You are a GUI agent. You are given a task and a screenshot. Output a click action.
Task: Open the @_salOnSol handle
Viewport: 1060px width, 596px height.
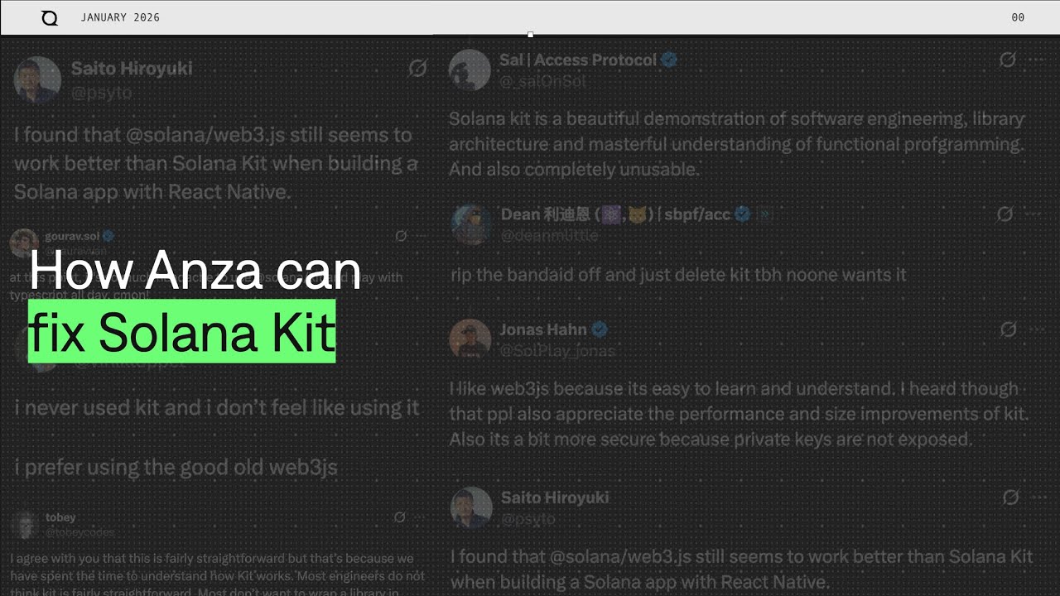coord(543,81)
